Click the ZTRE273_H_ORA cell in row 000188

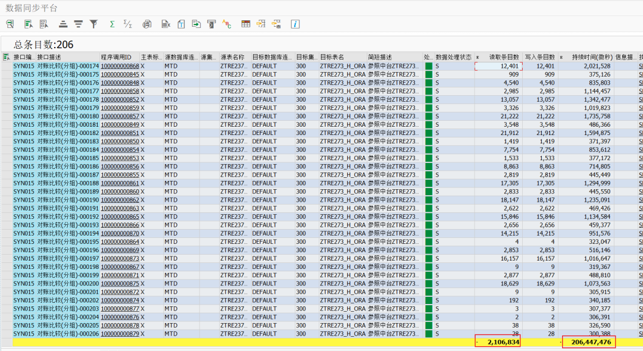click(x=343, y=183)
